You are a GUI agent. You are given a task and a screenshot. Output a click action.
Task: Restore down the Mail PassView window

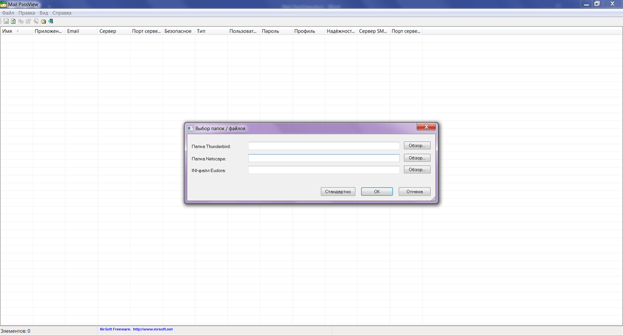(x=597, y=3)
